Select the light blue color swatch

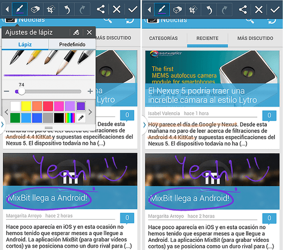(x=26, y=118)
